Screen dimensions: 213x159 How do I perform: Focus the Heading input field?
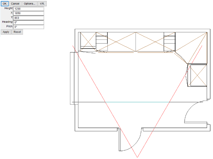coord(28,22)
